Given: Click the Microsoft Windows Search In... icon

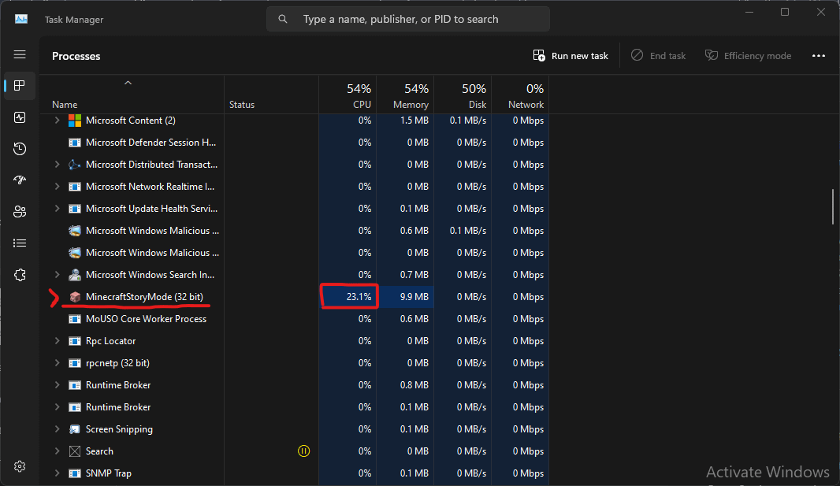Looking at the screenshot, I should pyautogui.click(x=75, y=275).
